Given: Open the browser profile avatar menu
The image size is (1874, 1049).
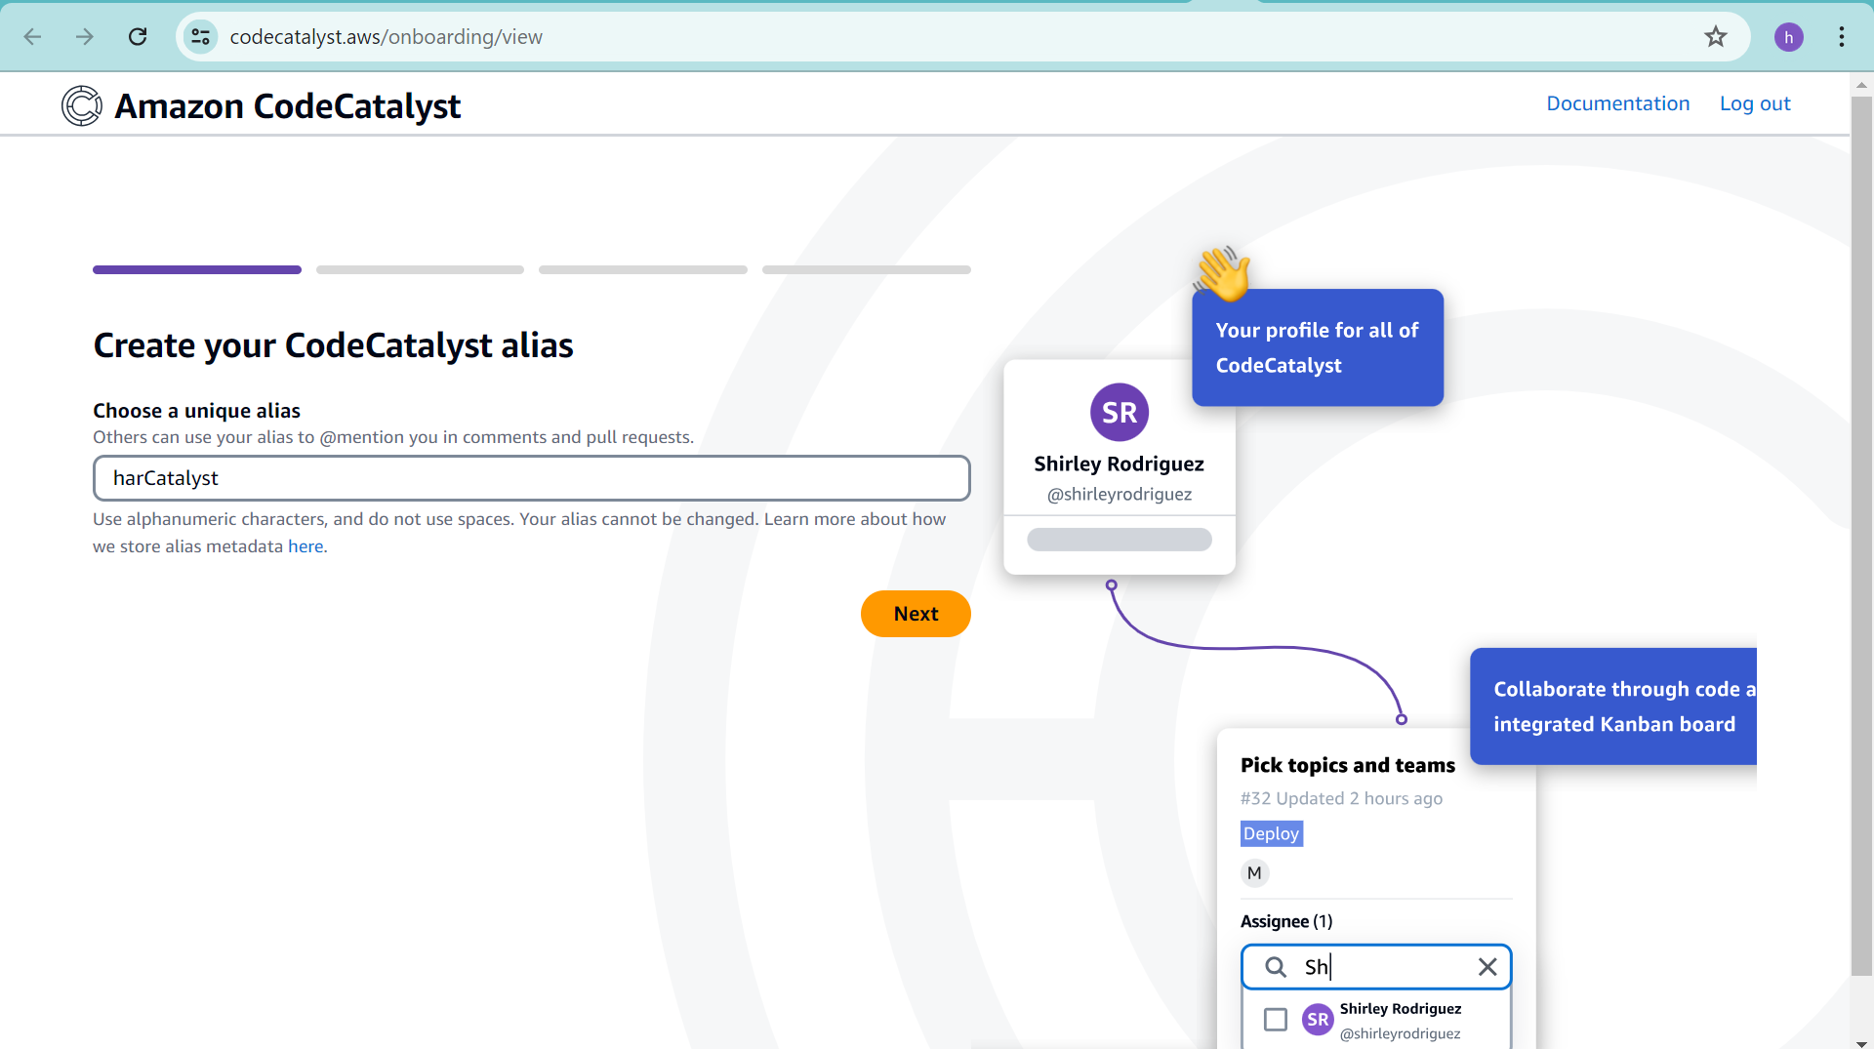Looking at the screenshot, I should [x=1789, y=36].
